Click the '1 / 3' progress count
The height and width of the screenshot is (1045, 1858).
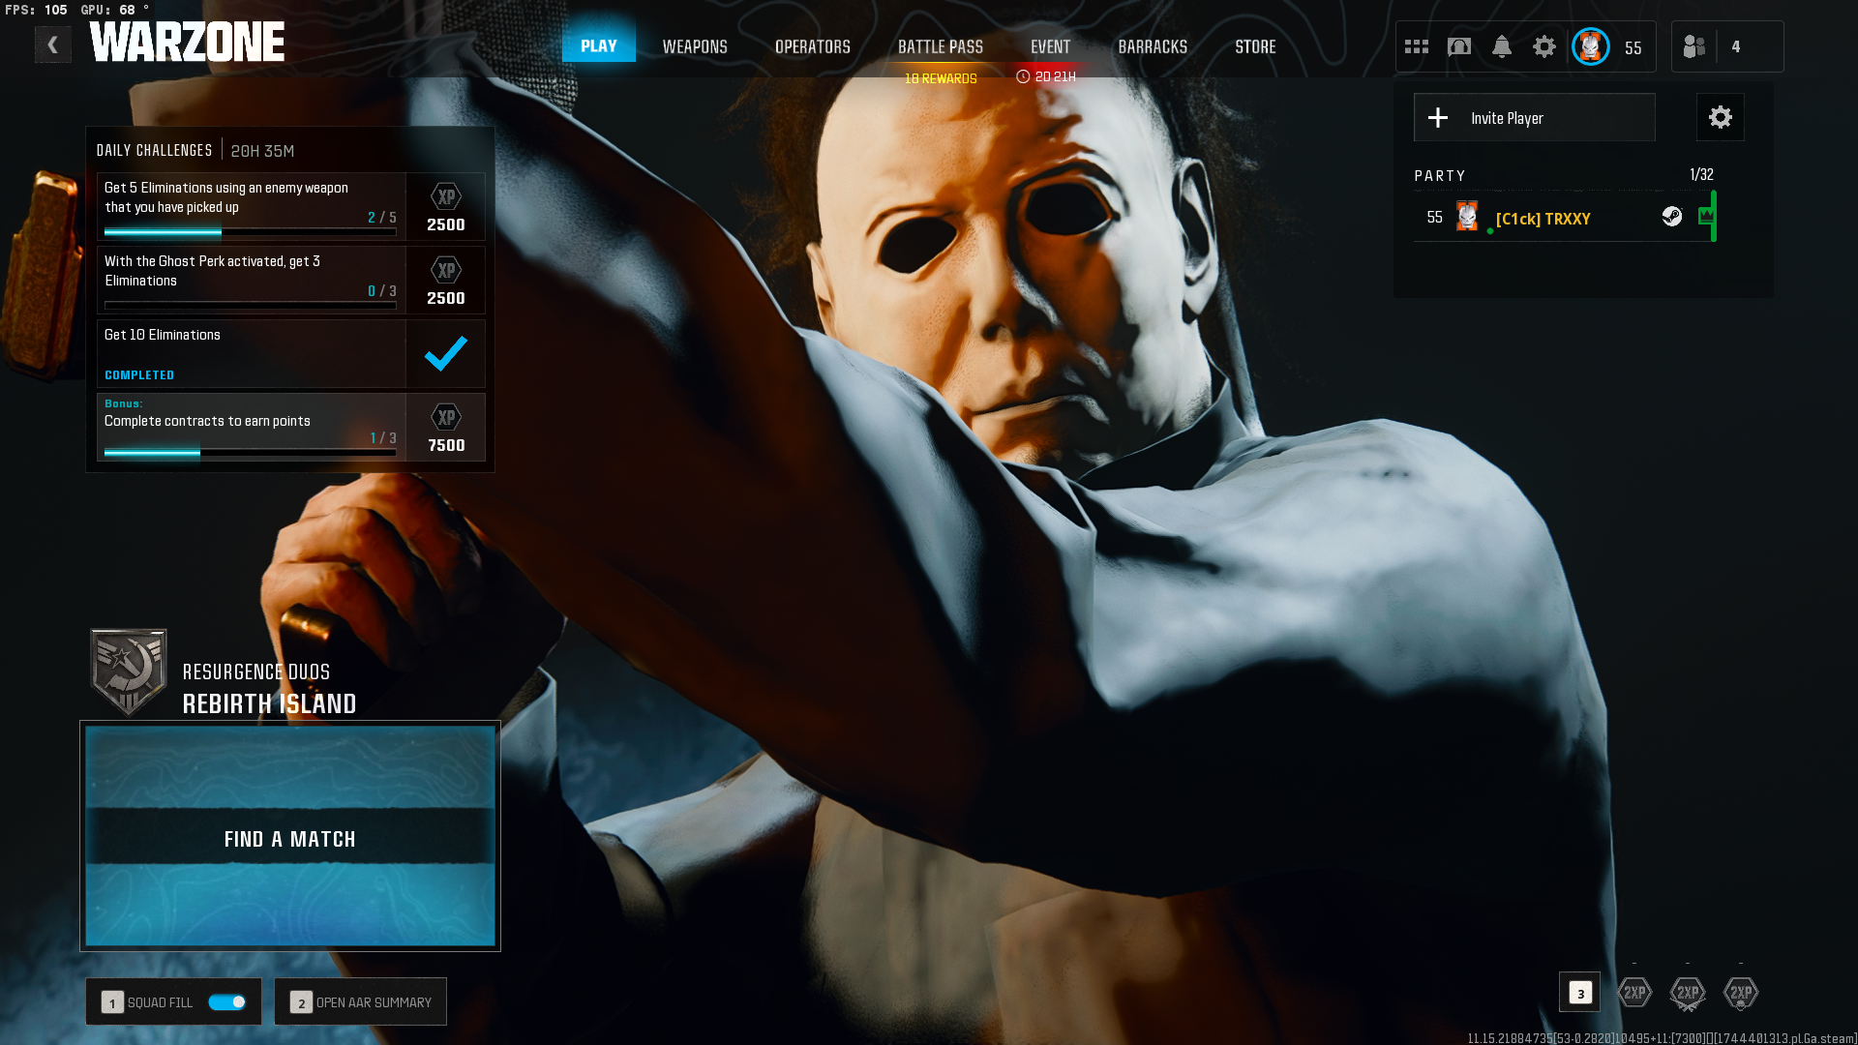383,438
